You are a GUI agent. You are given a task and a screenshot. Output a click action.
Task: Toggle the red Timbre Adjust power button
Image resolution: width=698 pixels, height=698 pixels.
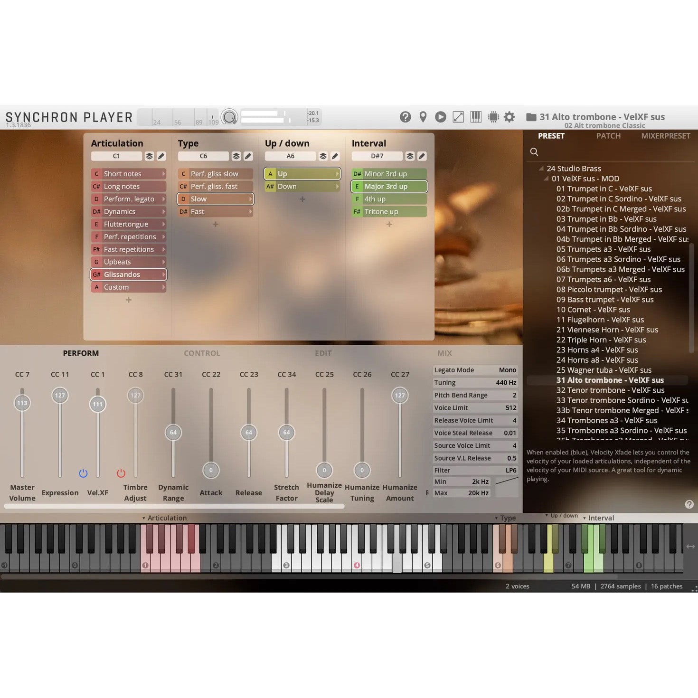[121, 473]
